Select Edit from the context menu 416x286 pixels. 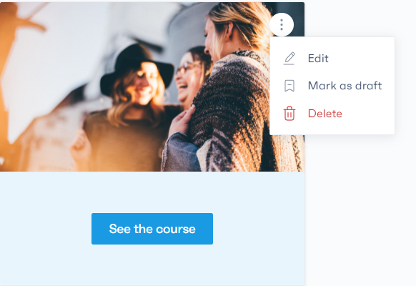click(332, 59)
